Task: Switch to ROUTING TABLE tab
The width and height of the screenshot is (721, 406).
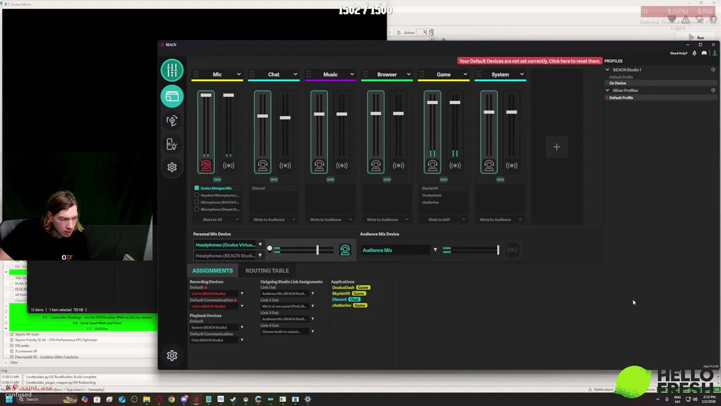Action: point(267,271)
